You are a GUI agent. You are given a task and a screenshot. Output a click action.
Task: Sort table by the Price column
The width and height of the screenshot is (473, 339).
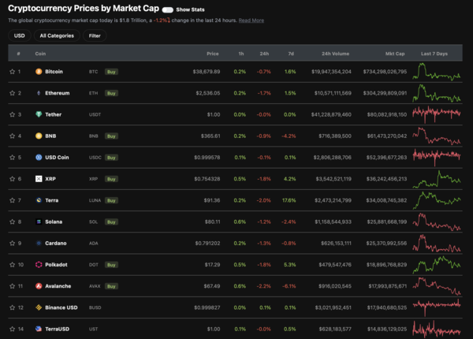213,54
